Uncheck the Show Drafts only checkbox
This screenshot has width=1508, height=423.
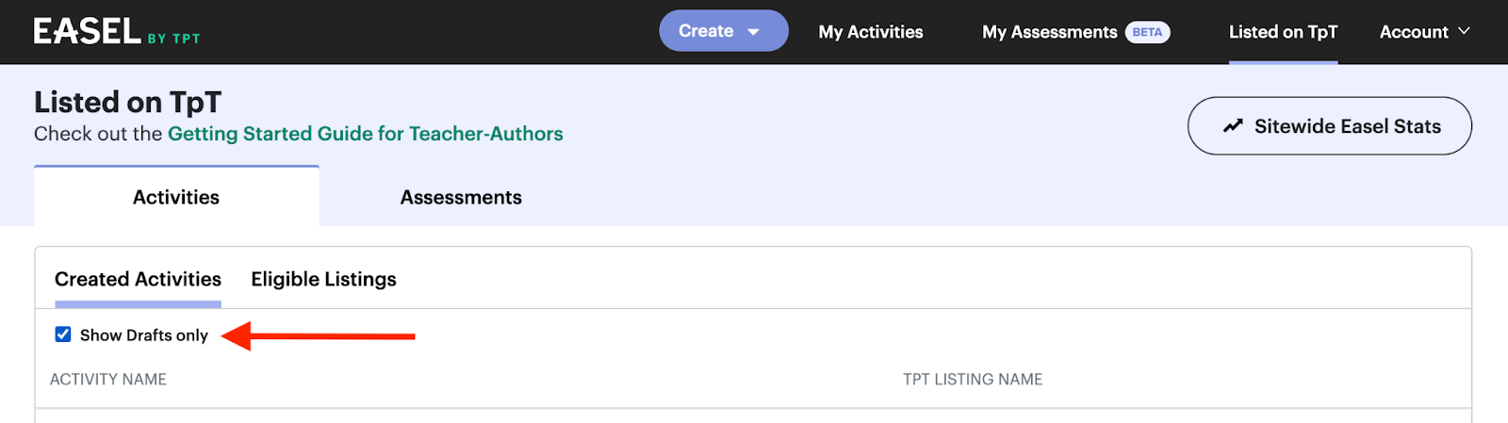click(63, 334)
